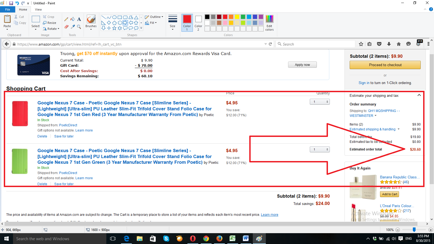Screen dimensions: 434x244
Task: Click the bookmark star icon in pasted image
Action: 361,44
